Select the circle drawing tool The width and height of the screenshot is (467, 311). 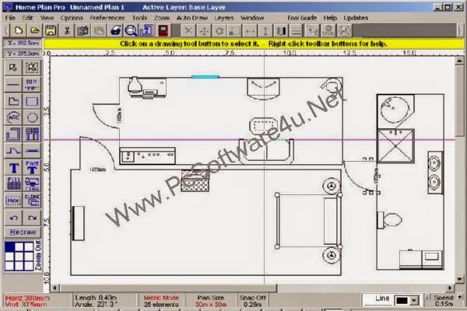point(32,117)
